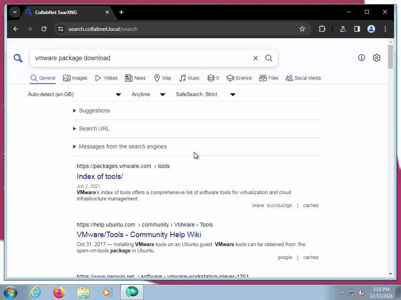Screen dimensions: 401x300
Task: Open more options dots on Community Help Wiki result
Action: [298, 258]
